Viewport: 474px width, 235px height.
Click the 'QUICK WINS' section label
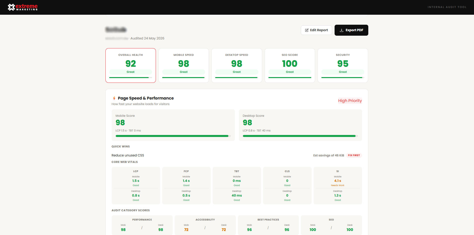coord(121,147)
